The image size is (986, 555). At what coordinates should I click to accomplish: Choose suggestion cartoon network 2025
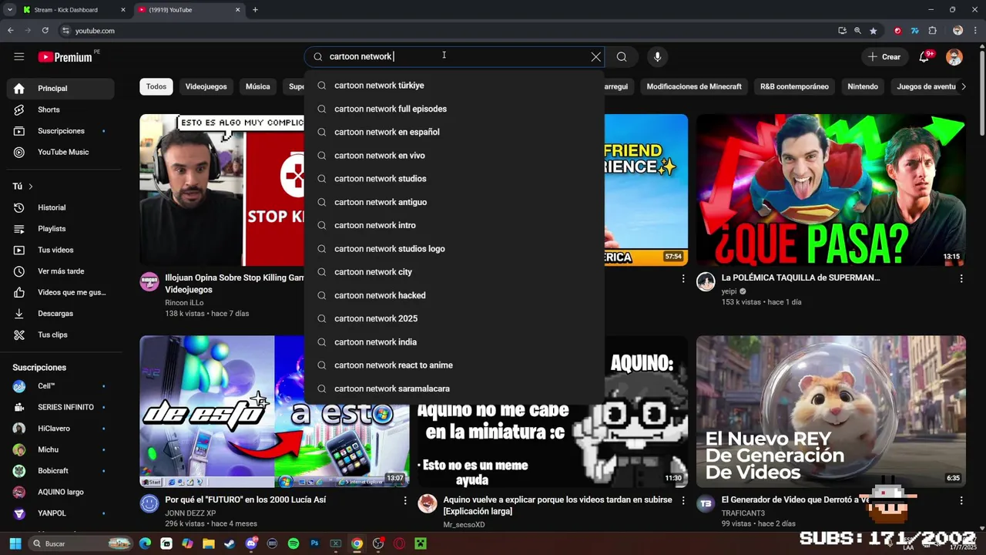click(454, 318)
